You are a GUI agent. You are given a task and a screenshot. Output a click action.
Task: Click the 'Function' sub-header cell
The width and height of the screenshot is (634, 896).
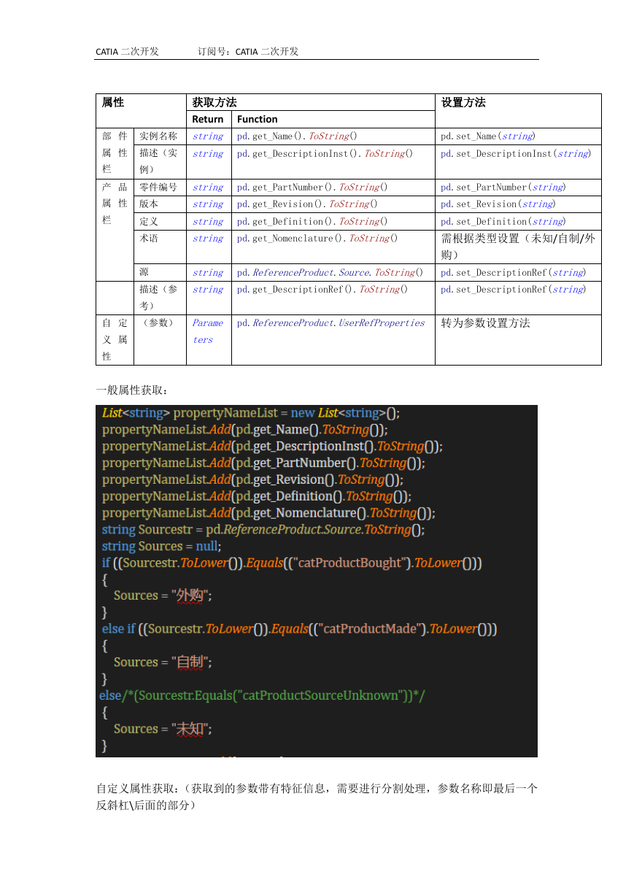[x=333, y=119]
